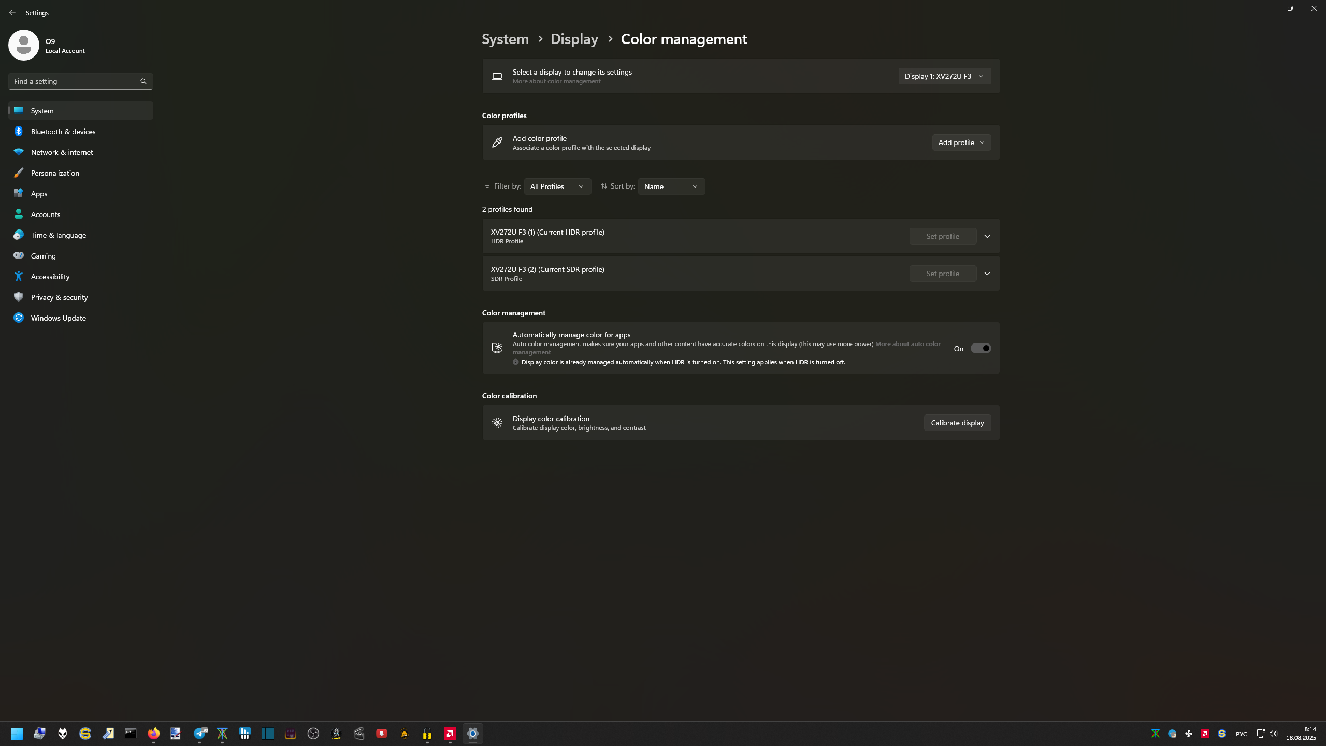Click the volume icon in system tray
The width and height of the screenshot is (1326, 746).
click(1273, 734)
